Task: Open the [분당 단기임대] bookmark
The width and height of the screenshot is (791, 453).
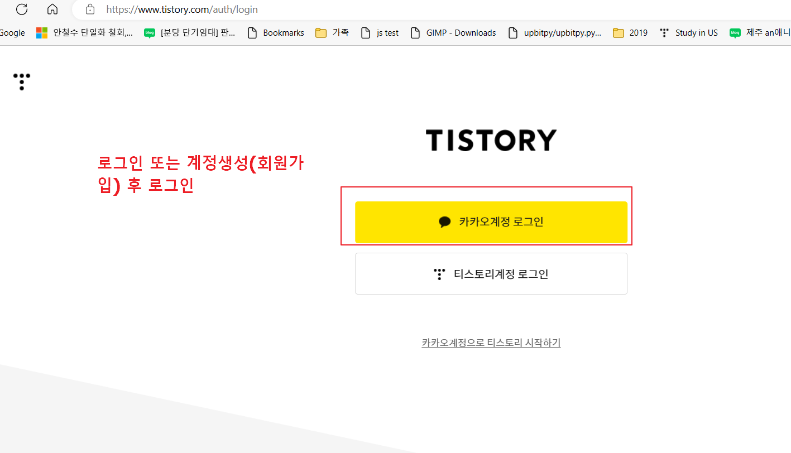Action: 190,33
